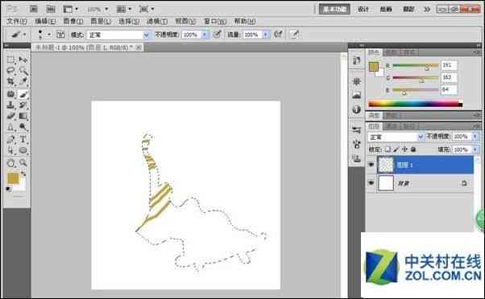Open the 窗口(W) menu
Viewport: 485px width, 299px height.
pyautogui.click(x=214, y=21)
